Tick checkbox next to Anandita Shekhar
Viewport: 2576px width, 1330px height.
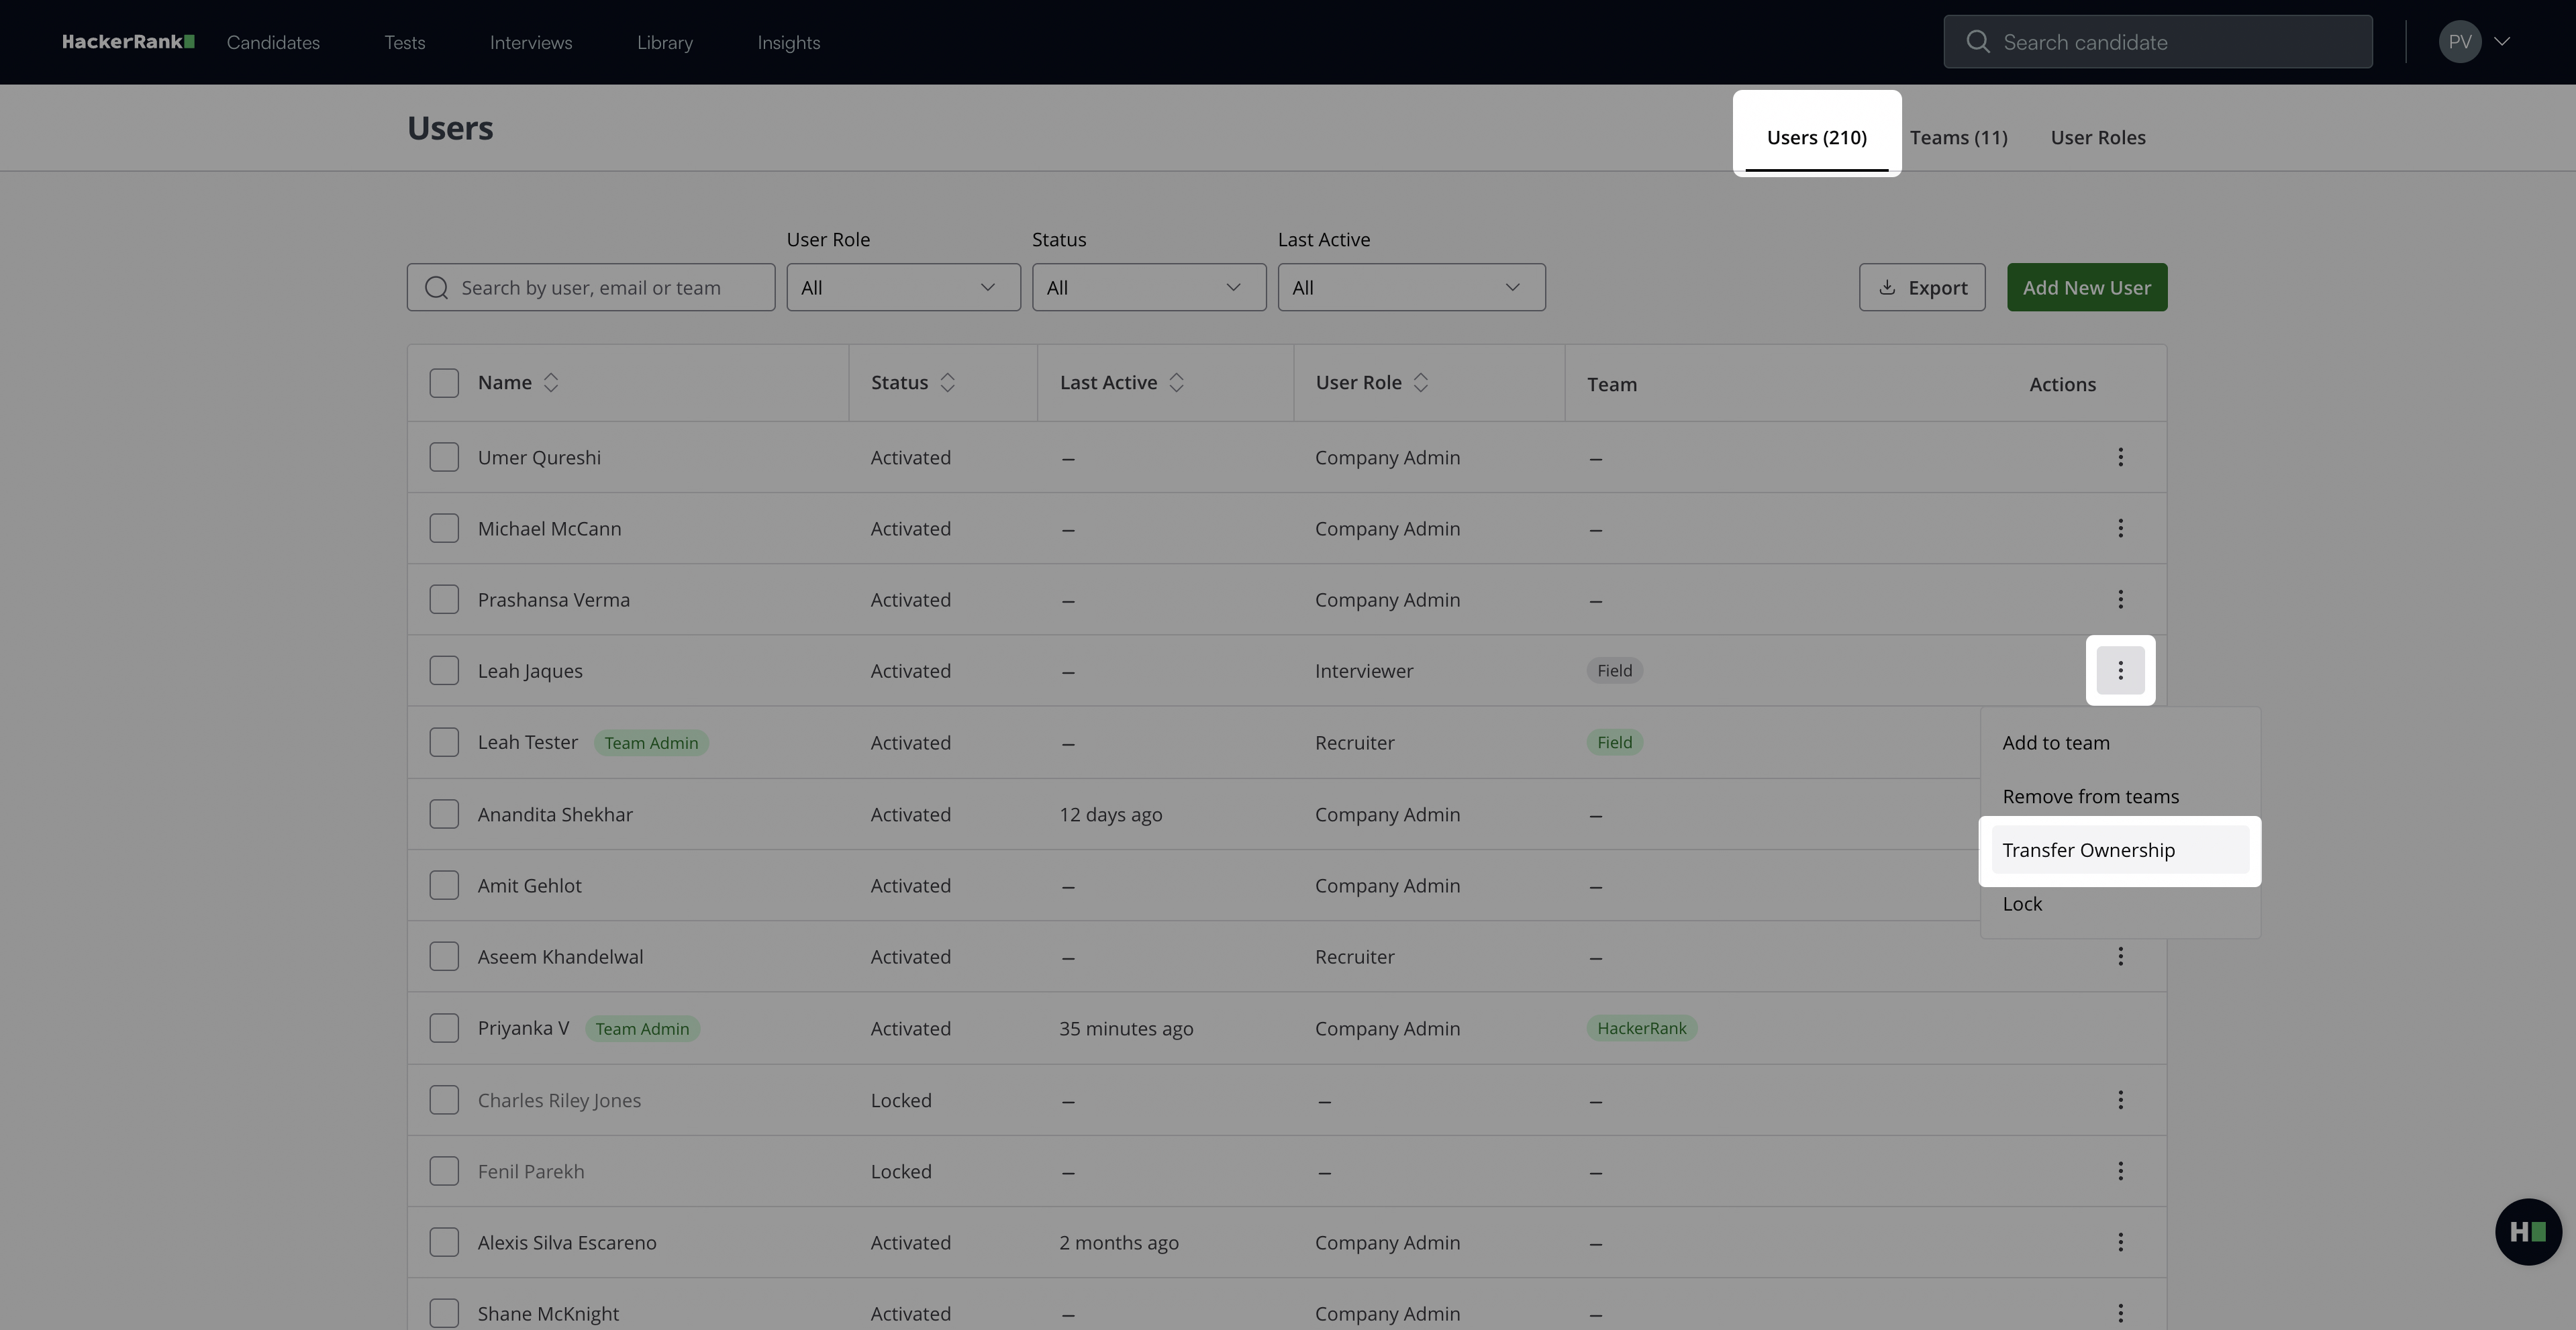444,814
